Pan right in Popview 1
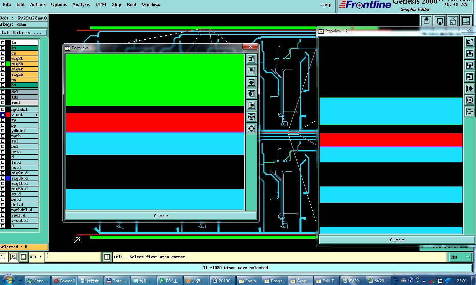Screen dimensions: 476x285 click(252, 105)
